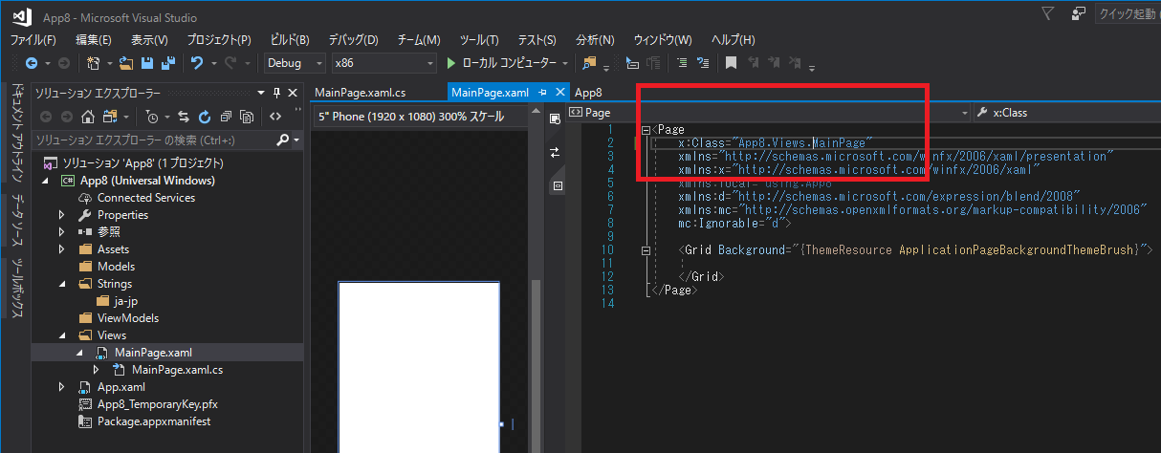This screenshot has height=453, width=1161.
Task: Pin the MainPage.xaml tab
Action: point(543,93)
